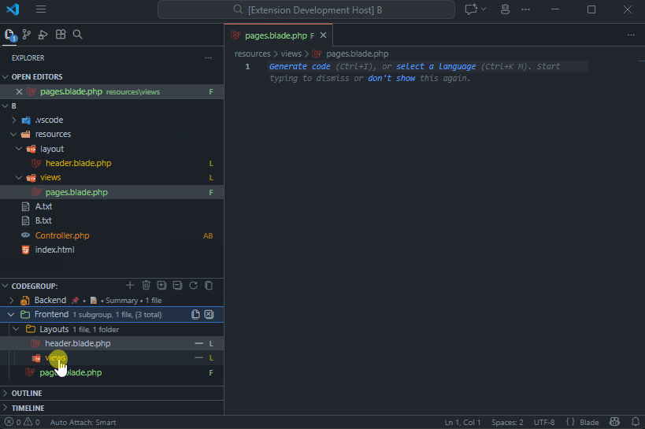Open header.blade.php under layout folder
The width and height of the screenshot is (645, 429).
pyautogui.click(x=78, y=163)
